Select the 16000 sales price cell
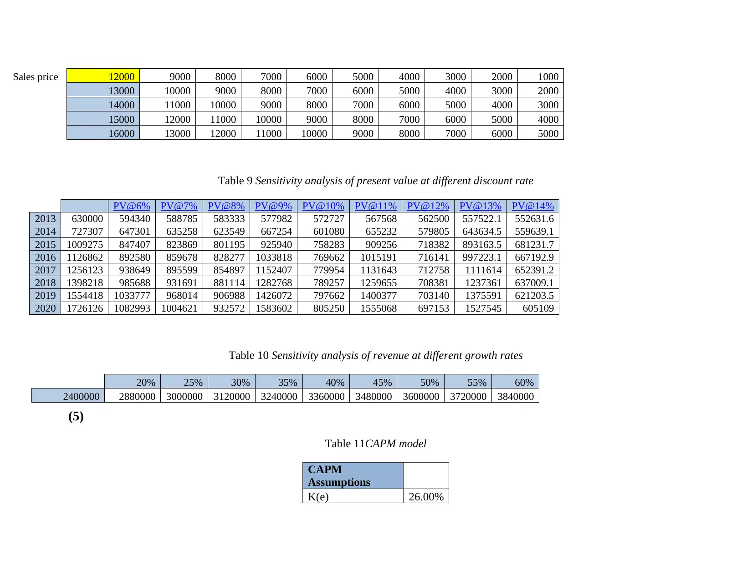The height and width of the screenshot is (580, 752). [103, 133]
